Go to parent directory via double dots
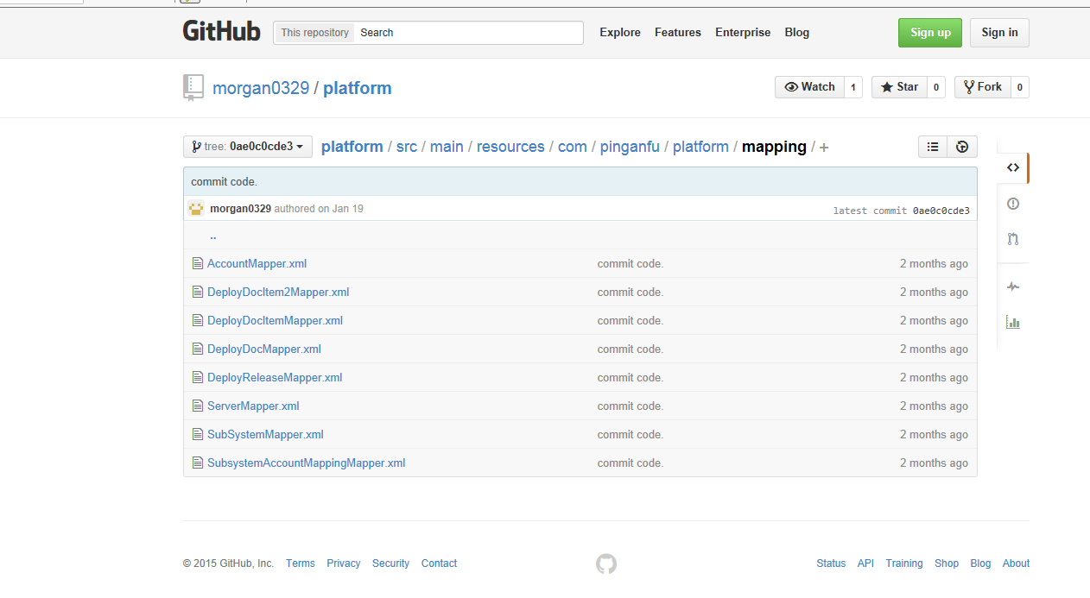Screen dimensions: 1090x598 (212, 236)
